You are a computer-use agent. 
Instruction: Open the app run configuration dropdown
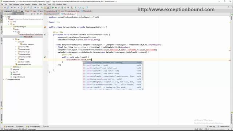pos(48,7)
